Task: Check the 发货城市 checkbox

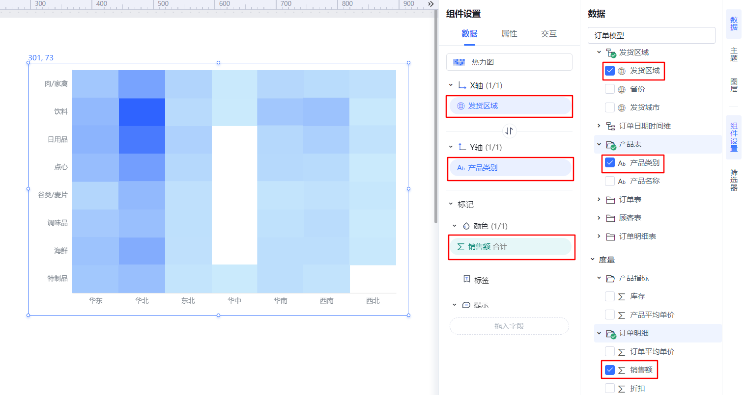Action: point(610,107)
